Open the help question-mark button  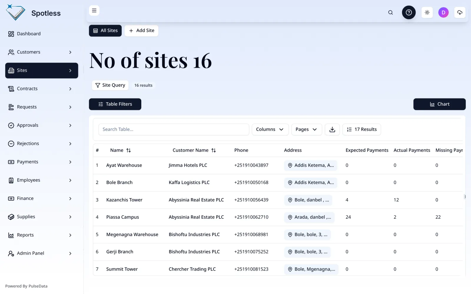pos(409,12)
